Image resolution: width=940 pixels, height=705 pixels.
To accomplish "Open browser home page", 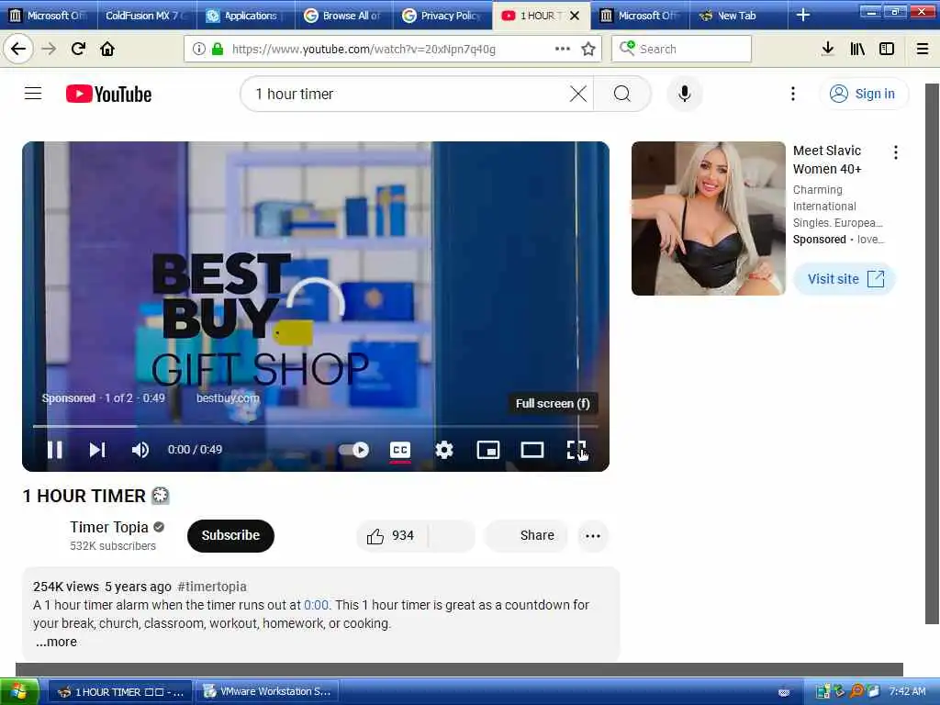I will click(107, 49).
